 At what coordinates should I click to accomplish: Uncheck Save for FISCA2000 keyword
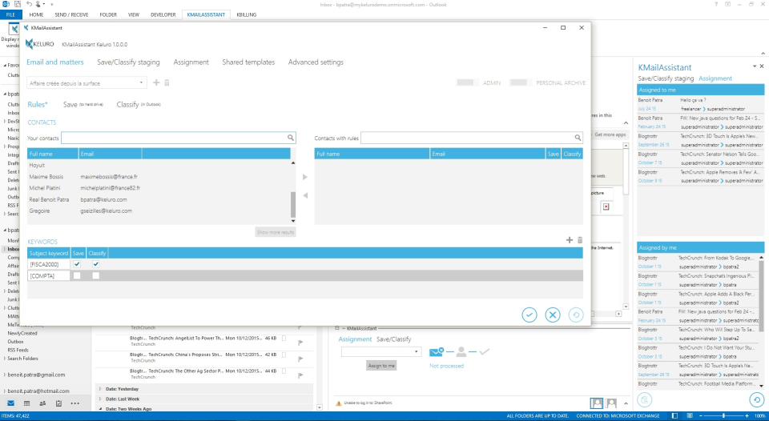coord(77,264)
